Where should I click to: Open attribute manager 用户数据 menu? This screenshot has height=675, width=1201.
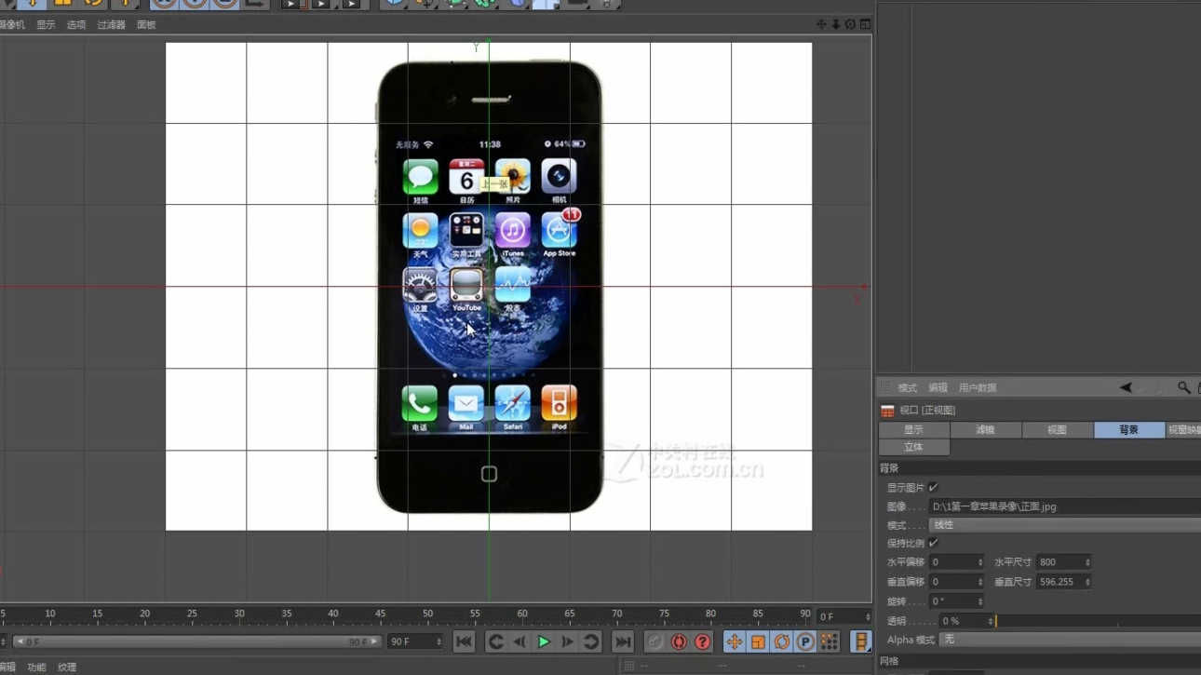(978, 388)
